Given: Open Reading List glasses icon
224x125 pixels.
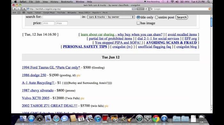Looking at the screenshot, I should click(x=14, y=13).
